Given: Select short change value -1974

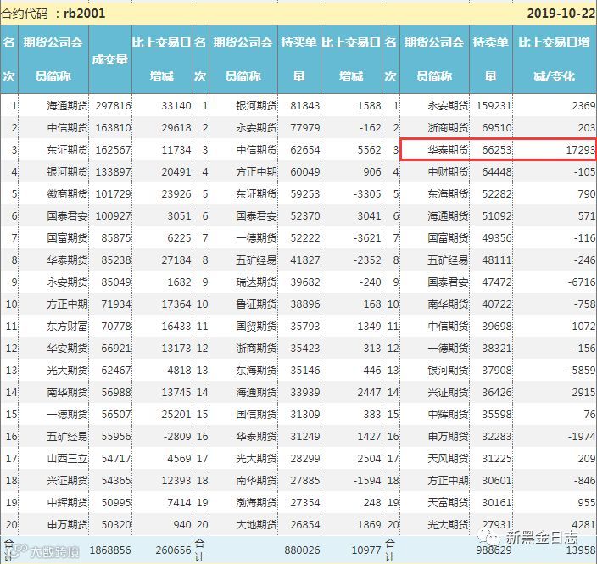Looking at the screenshot, I should (x=582, y=437).
